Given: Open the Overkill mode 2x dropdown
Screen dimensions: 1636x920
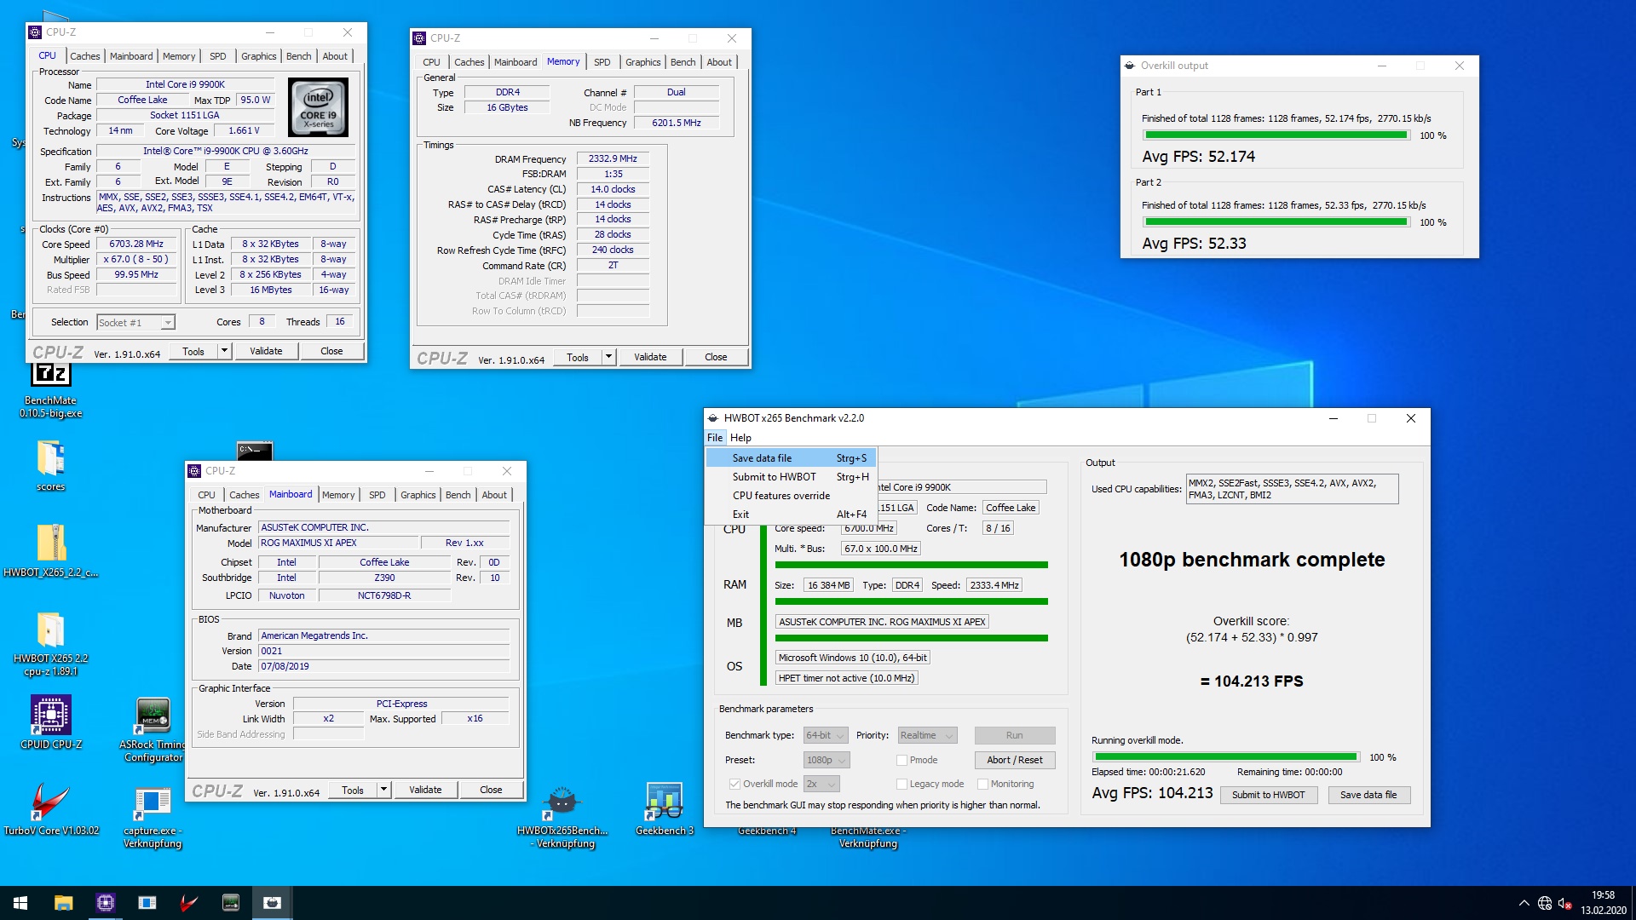Looking at the screenshot, I should pos(821,784).
